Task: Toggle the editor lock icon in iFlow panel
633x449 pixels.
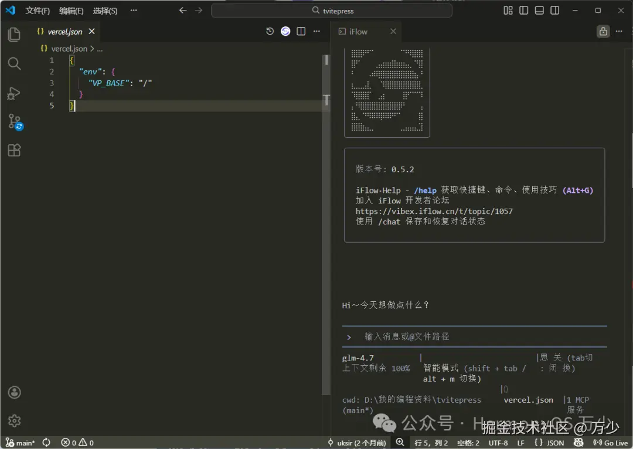Action: click(603, 31)
